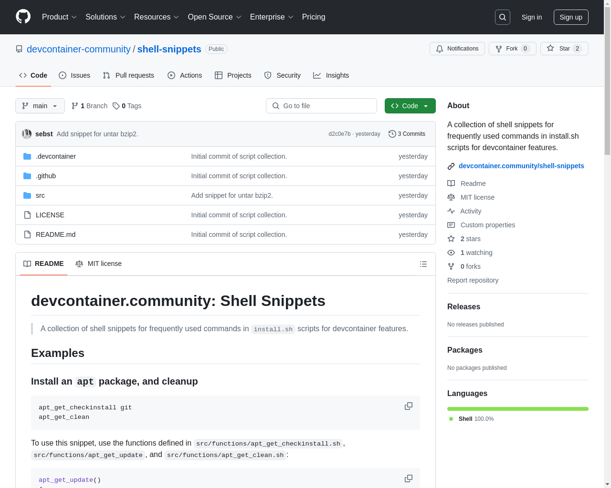Switch to Pull requests tab

pyautogui.click(x=128, y=75)
